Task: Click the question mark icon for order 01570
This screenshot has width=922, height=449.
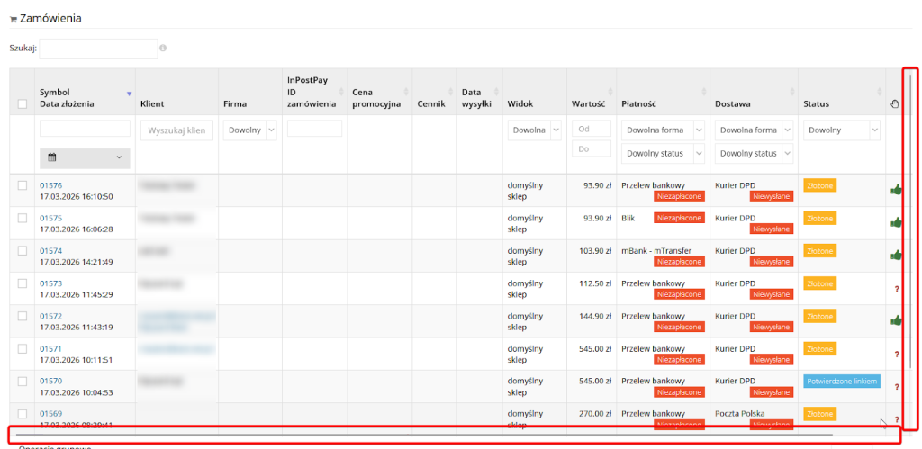Action: (897, 387)
